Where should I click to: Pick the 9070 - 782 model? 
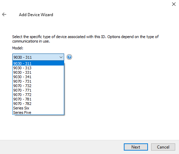[x=38, y=104]
